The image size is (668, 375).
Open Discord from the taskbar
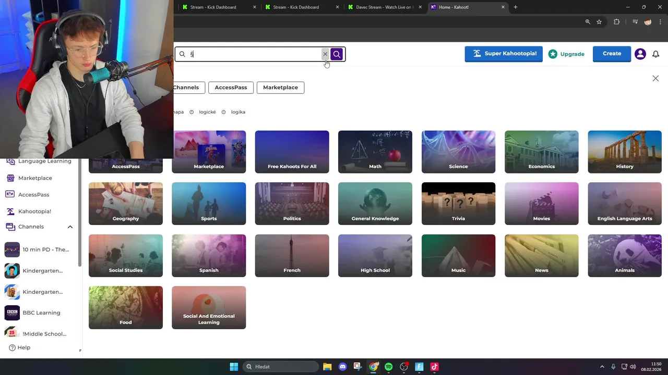pos(342,367)
